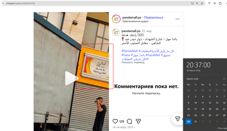Select March 31 in the calendar

196,121
